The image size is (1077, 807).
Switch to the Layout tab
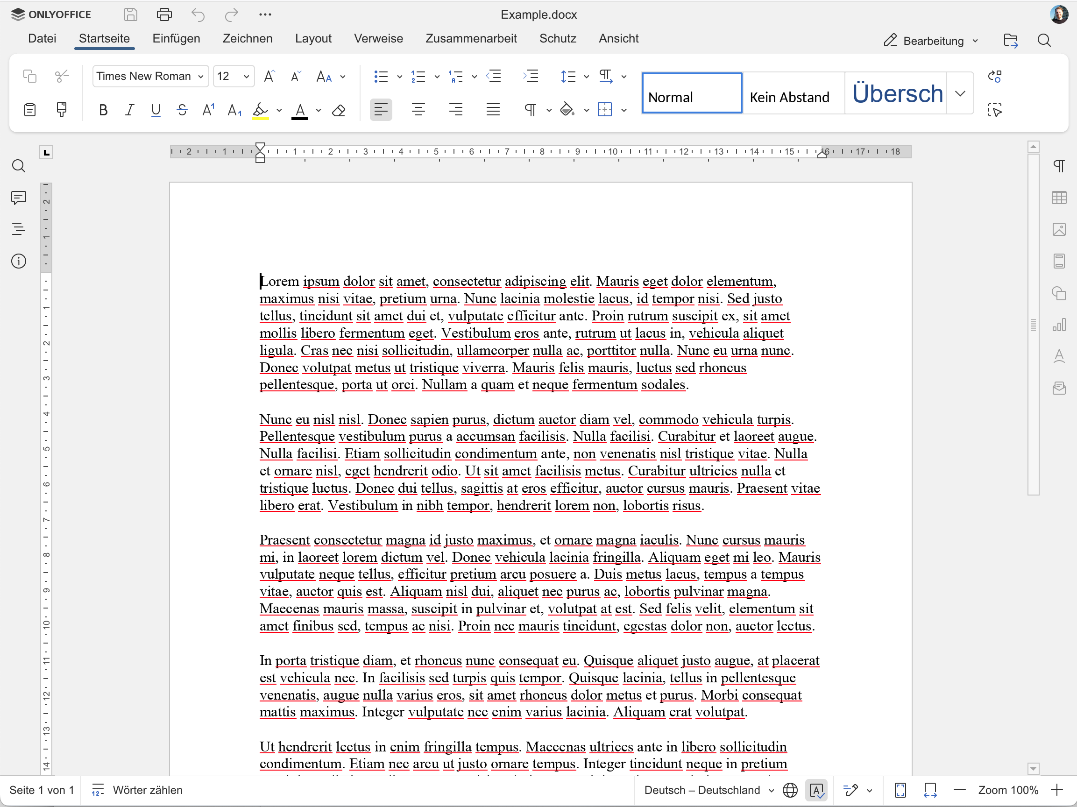coord(313,38)
